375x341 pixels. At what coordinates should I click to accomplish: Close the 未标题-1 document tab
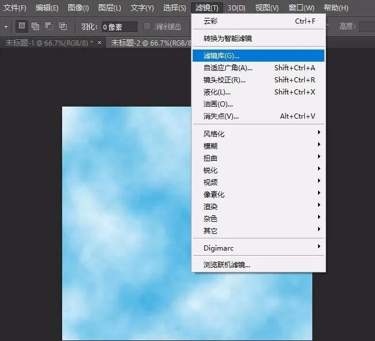click(x=100, y=43)
